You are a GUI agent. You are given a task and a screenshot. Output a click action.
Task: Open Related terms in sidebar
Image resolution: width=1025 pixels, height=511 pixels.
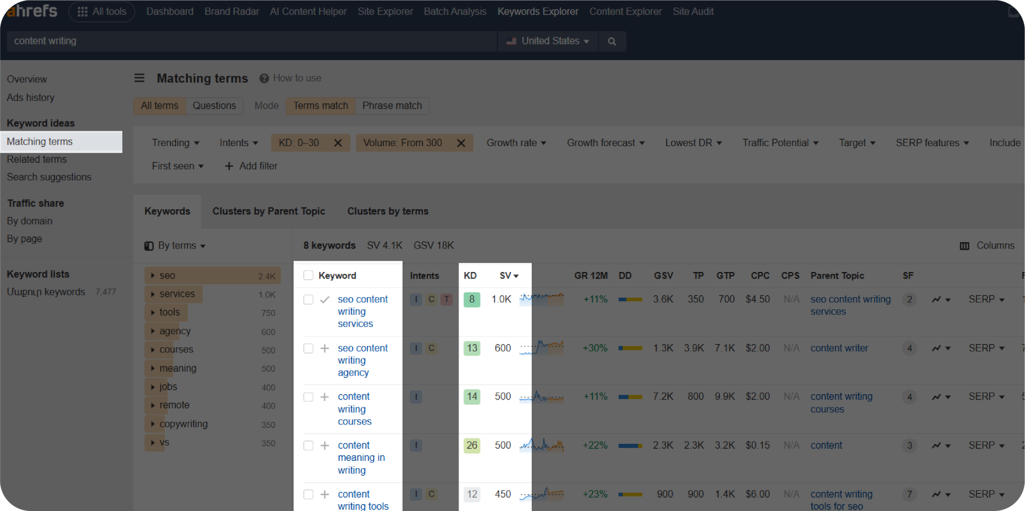(x=37, y=159)
